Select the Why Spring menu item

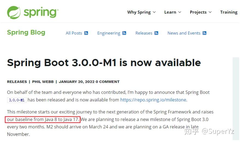click(x=139, y=12)
